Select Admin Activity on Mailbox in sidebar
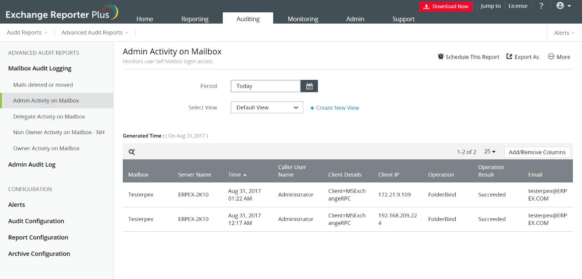 click(57, 101)
